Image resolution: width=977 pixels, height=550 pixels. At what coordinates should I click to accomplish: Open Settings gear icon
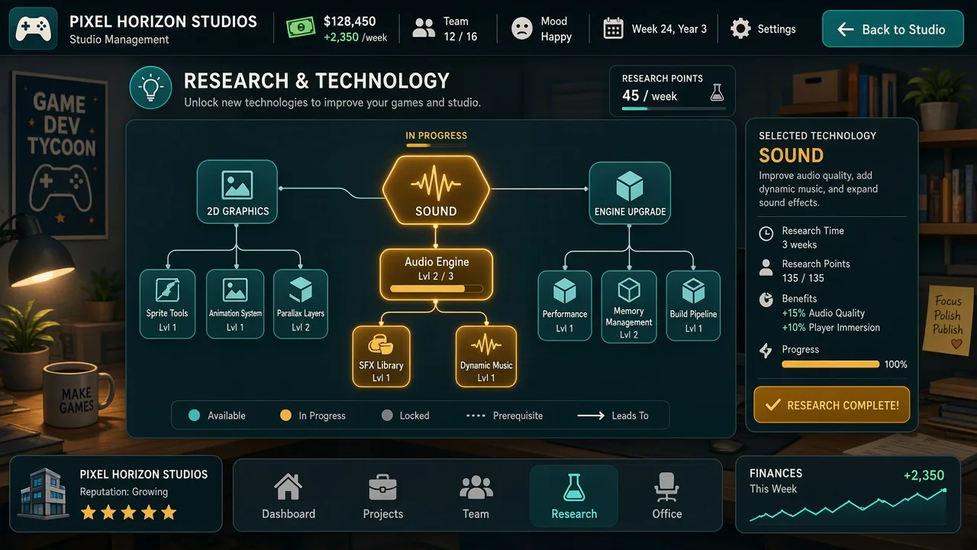(x=740, y=29)
